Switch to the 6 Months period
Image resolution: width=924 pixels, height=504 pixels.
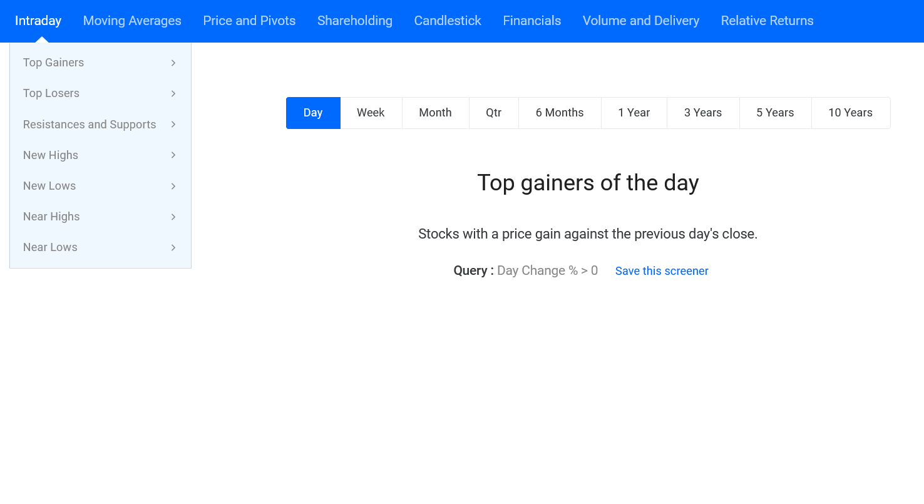[x=560, y=113]
